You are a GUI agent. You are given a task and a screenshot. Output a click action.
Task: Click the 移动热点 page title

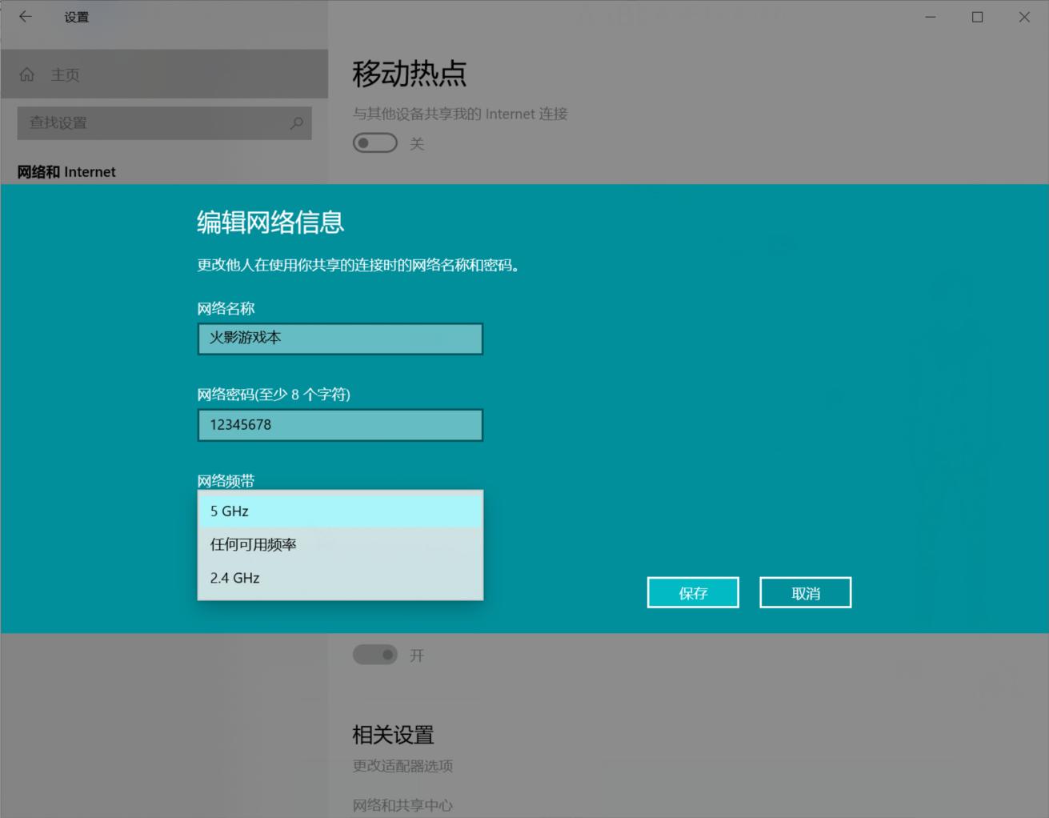(409, 74)
